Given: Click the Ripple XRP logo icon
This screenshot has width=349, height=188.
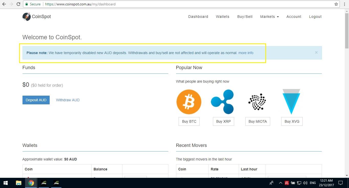Looking at the screenshot, I should [x=223, y=102].
